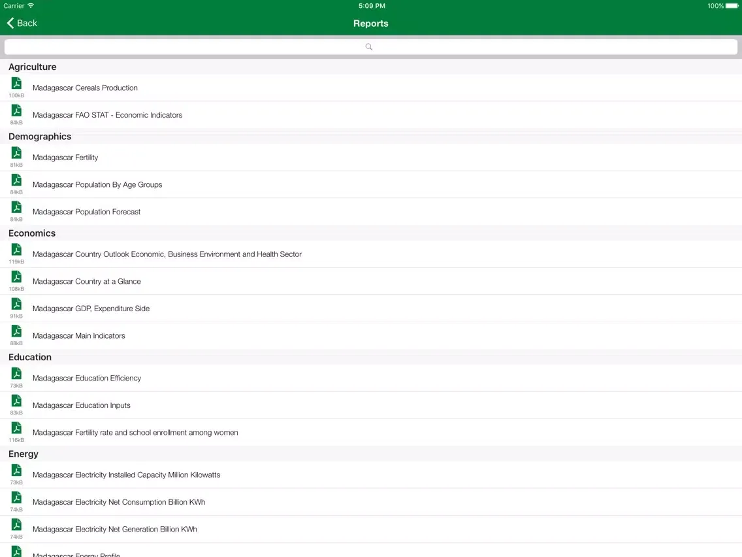Select Madagascar GDP, Expenditure Side

[371, 309]
